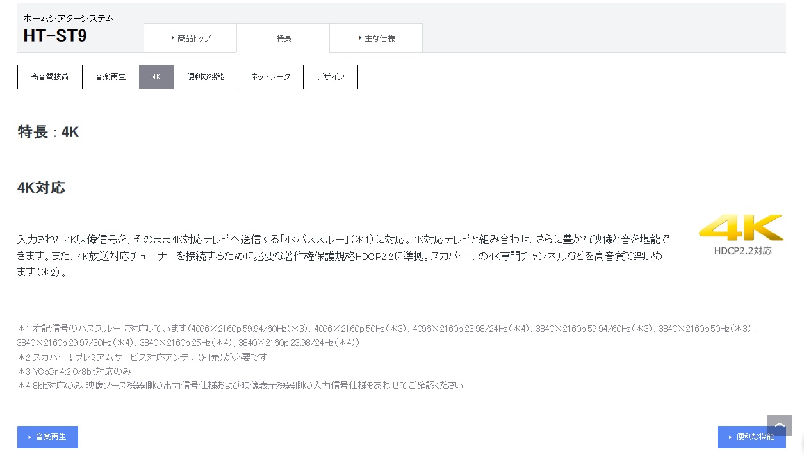The image size is (804, 458).
Task: Click the 4K HDCP2.2対応 logo
Action: 742,234
